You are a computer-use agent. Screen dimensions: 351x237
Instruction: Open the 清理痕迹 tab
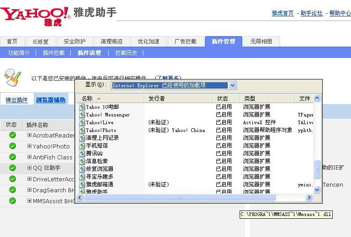click(112, 42)
